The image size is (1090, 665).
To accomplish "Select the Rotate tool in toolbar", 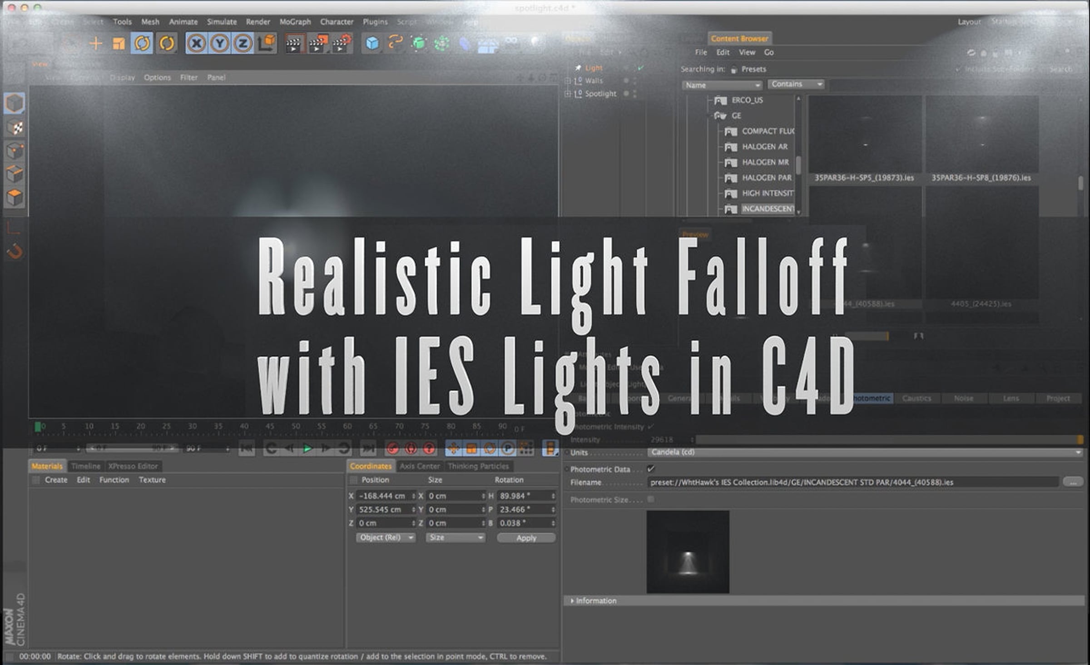I will [142, 44].
